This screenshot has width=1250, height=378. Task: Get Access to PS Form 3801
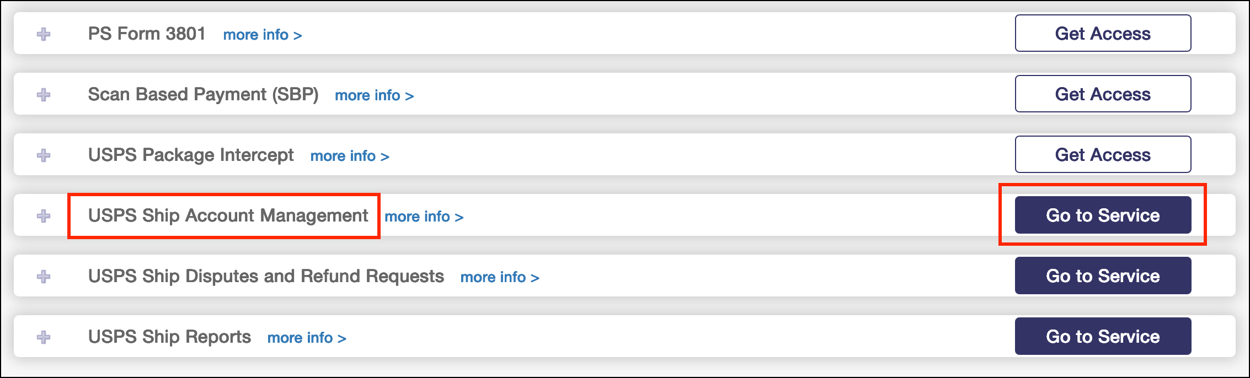(1102, 34)
